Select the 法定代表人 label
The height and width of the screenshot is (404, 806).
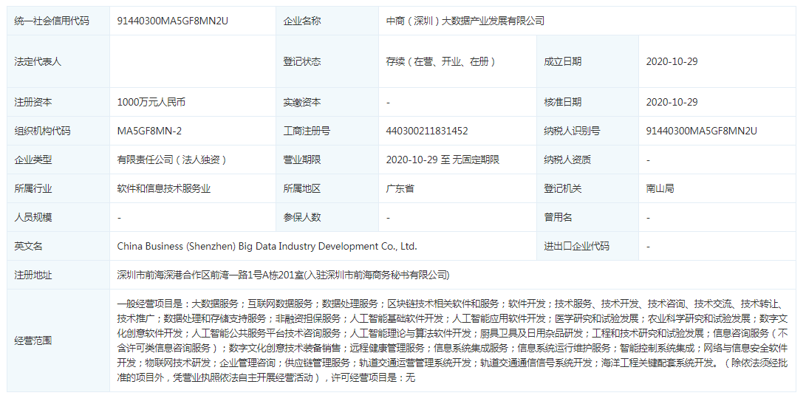38,62
